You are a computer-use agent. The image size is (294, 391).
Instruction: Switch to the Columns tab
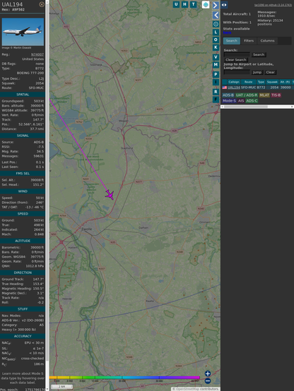coord(267,41)
